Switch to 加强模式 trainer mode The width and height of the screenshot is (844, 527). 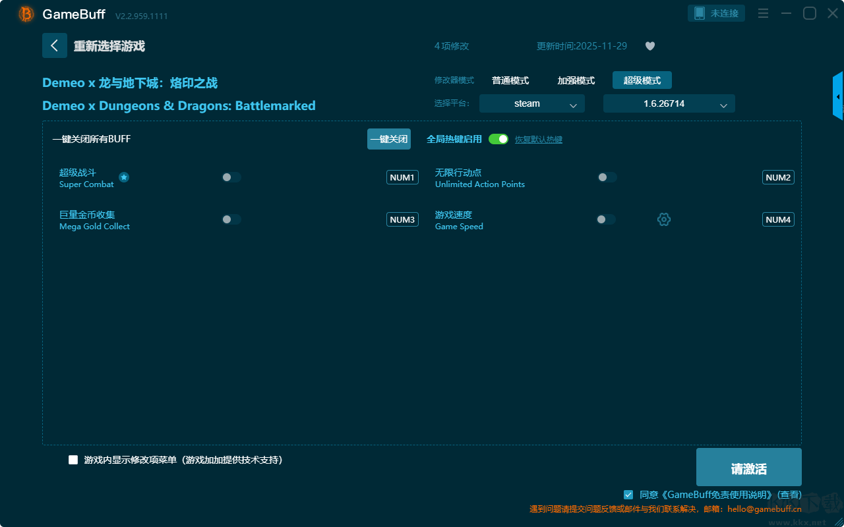coord(576,80)
